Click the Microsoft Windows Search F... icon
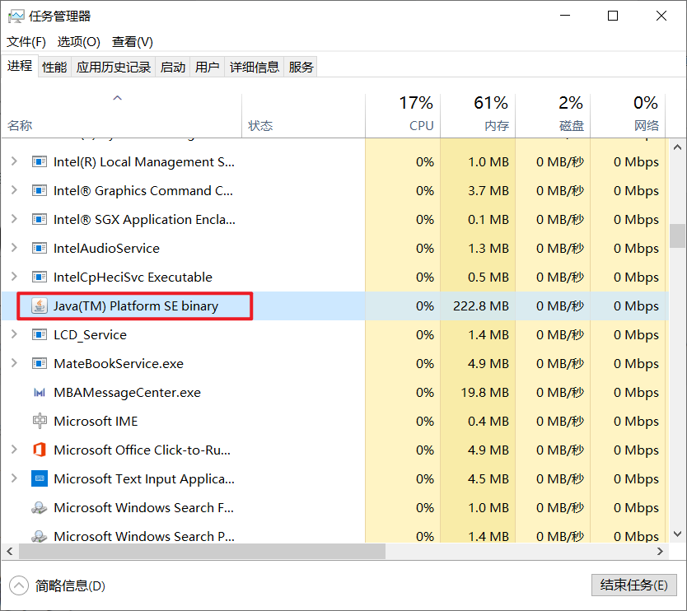Image resolution: width=687 pixels, height=611 pixels. [40, 507]
